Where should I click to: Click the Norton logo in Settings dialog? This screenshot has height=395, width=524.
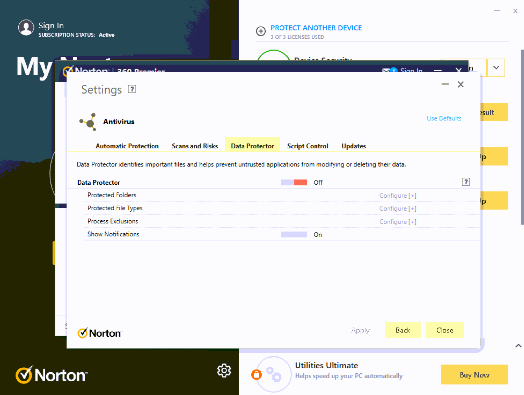(x=100, y=333)
